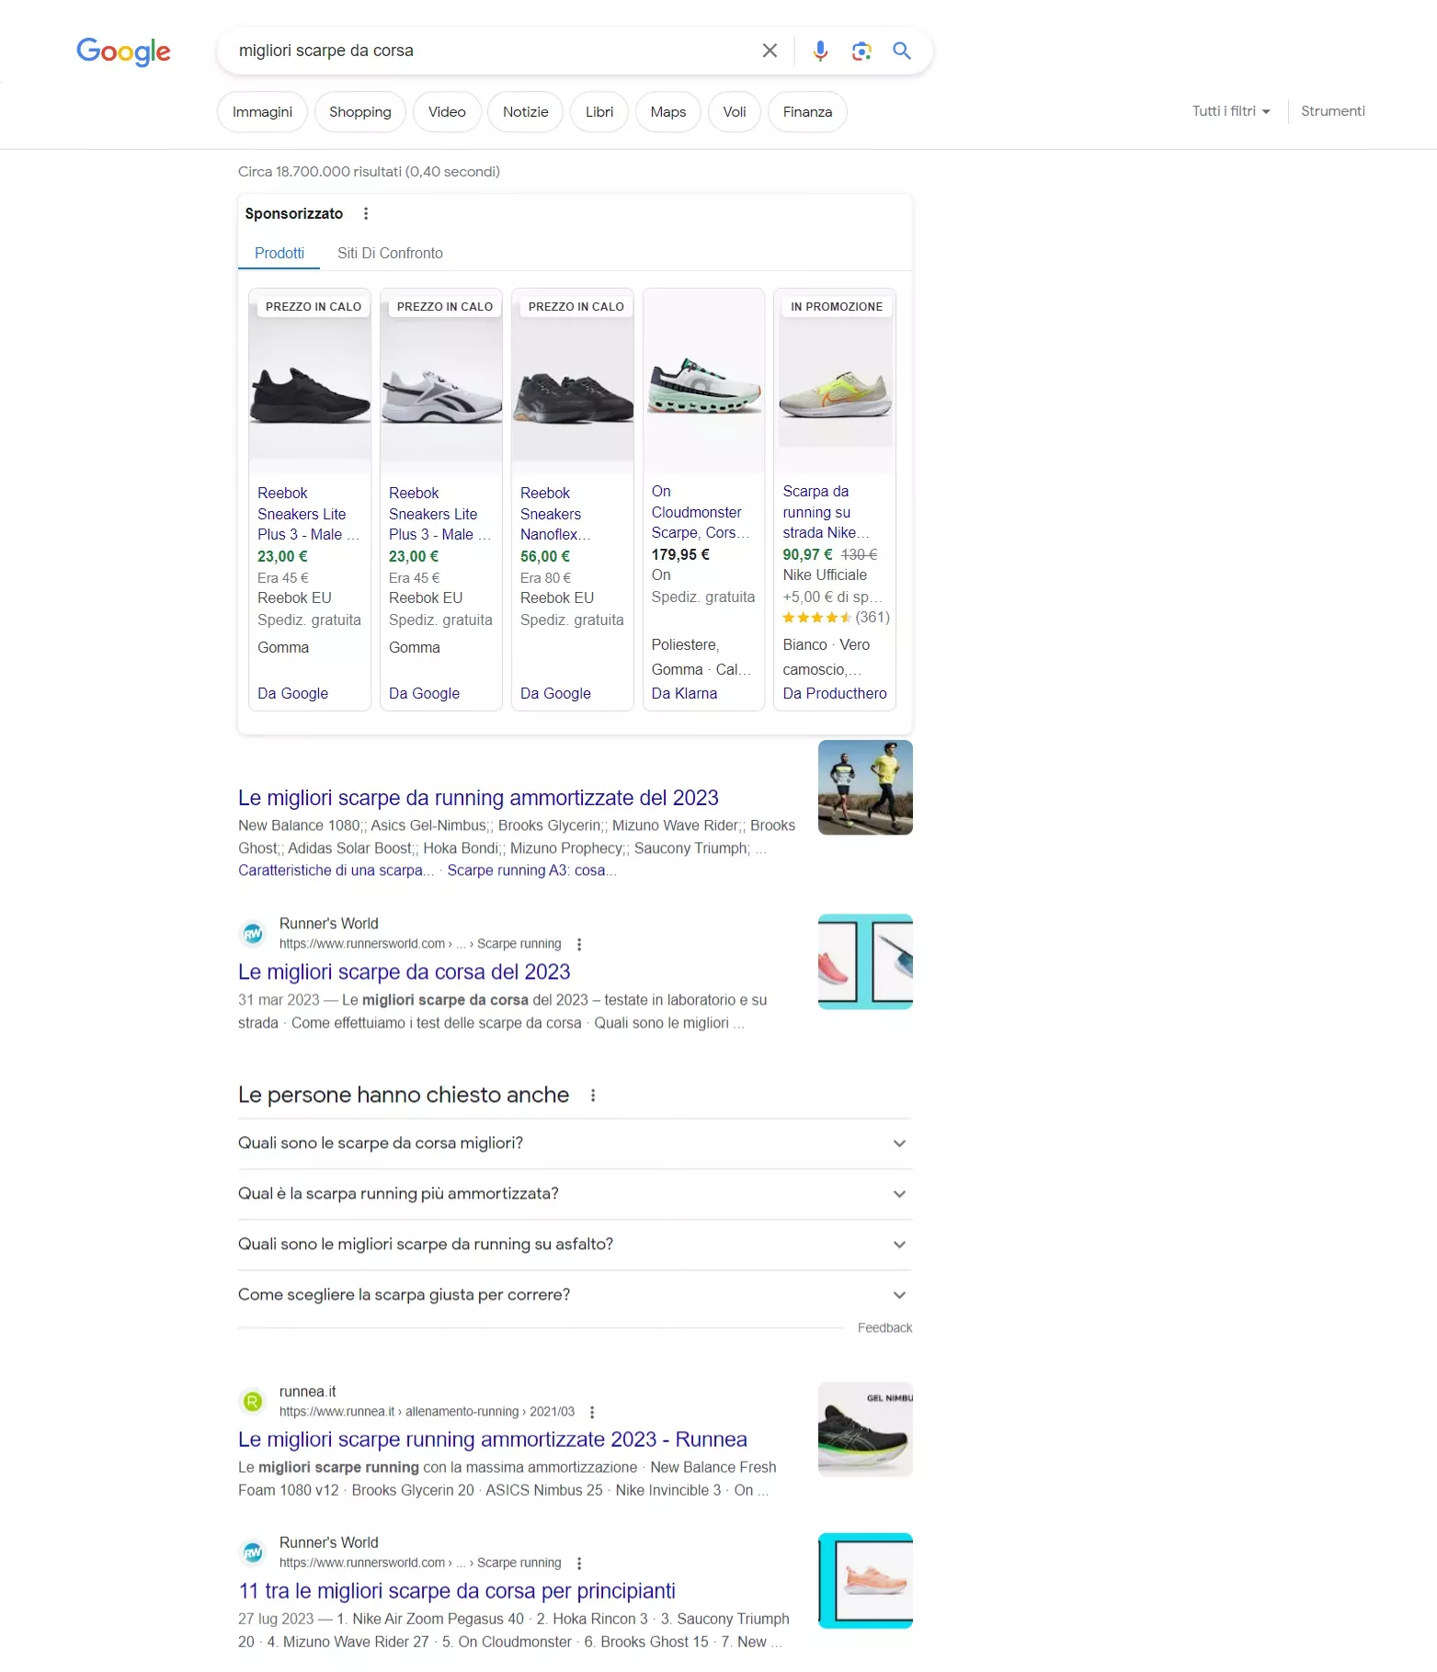Open options menu next to Sponsorizzato
Screen dimensions: 1437x1672
[x=366, y=213]
